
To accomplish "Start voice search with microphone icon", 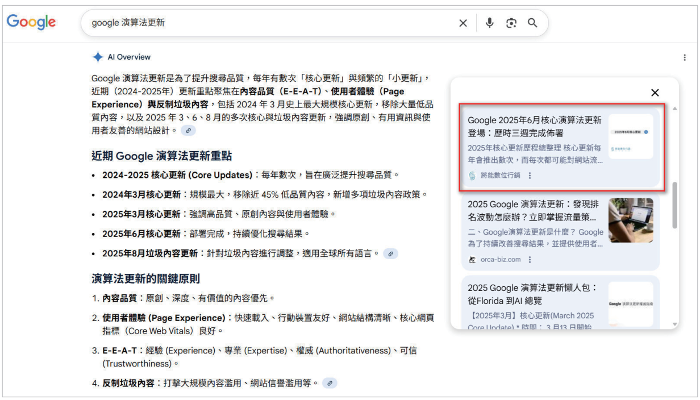I will 489,23.
